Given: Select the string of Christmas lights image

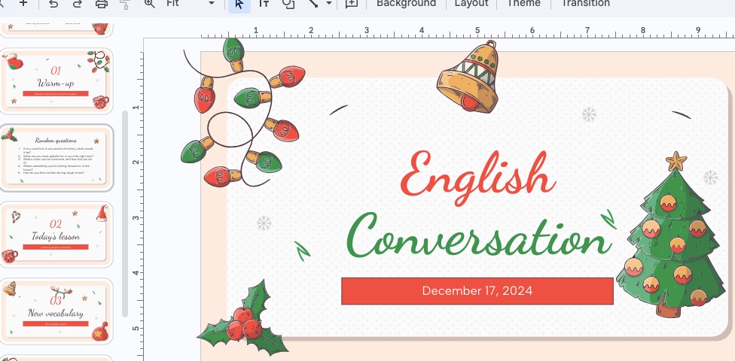Looking at the screenshot, I should click(242, 112).
